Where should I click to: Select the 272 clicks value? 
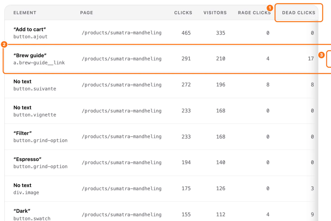point(186,85)
